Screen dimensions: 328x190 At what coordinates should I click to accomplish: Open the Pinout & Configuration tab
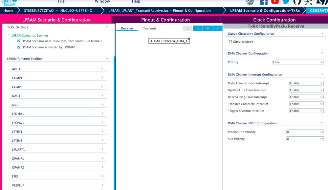(165, 20)
